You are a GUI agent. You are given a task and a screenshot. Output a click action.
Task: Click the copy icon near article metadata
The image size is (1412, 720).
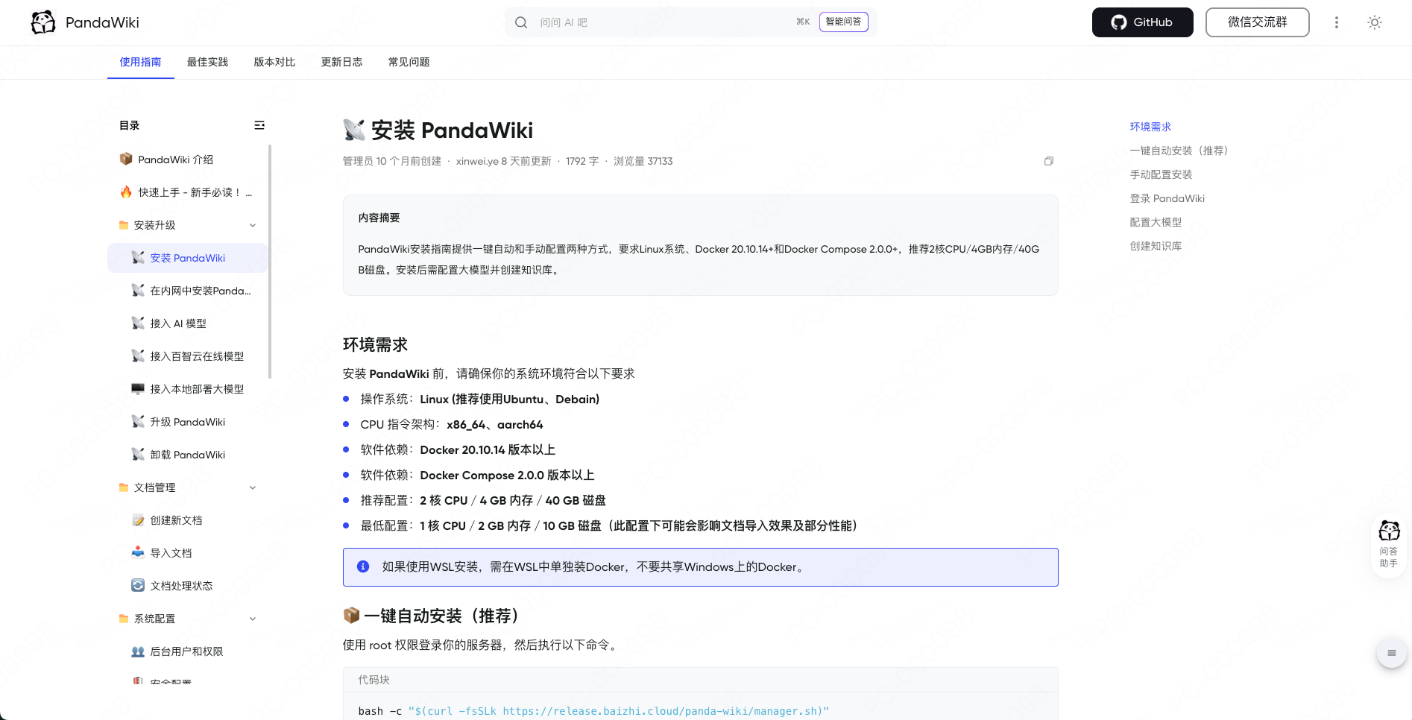tap(1049, 161)
